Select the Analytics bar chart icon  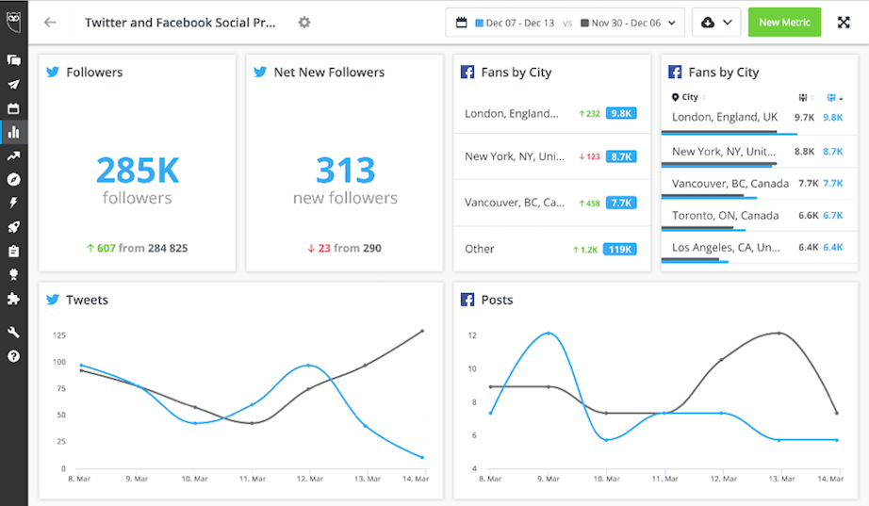[x=13, y=133]
